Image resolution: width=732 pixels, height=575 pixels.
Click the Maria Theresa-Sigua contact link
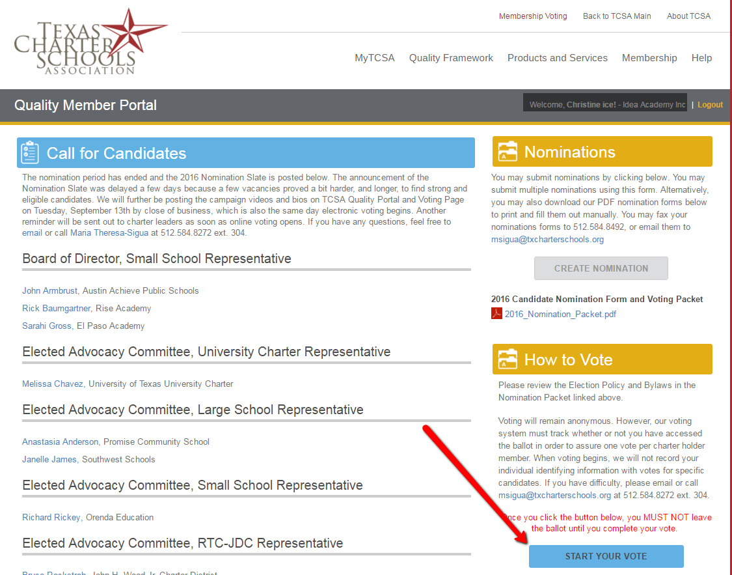(109, 232)
